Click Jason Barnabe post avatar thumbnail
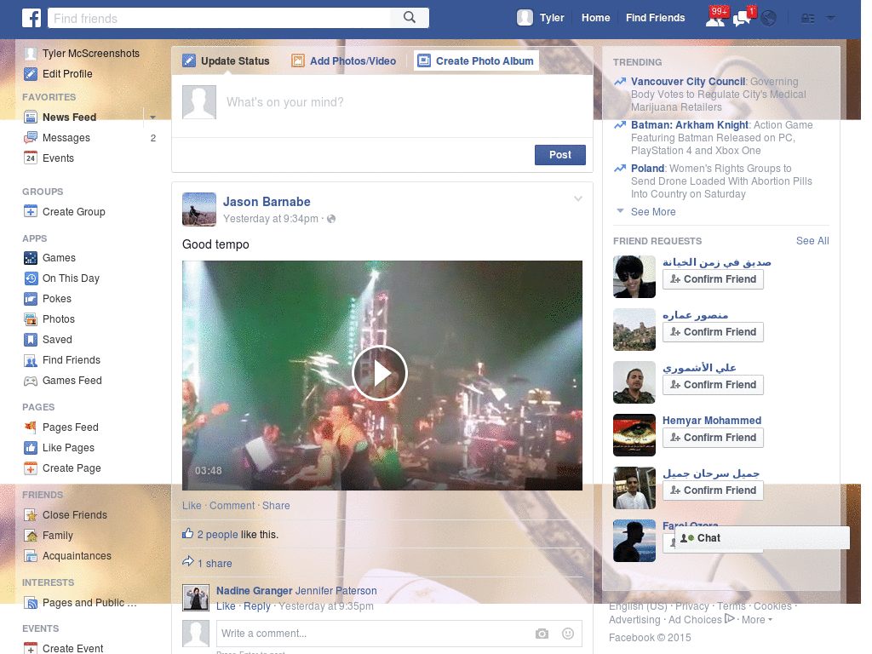The width and height of the screenshot is (872, 654). (x=199, y=209)
